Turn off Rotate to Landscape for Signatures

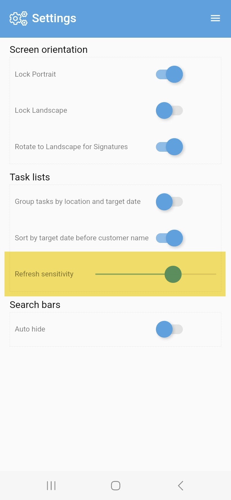point(169,147)
